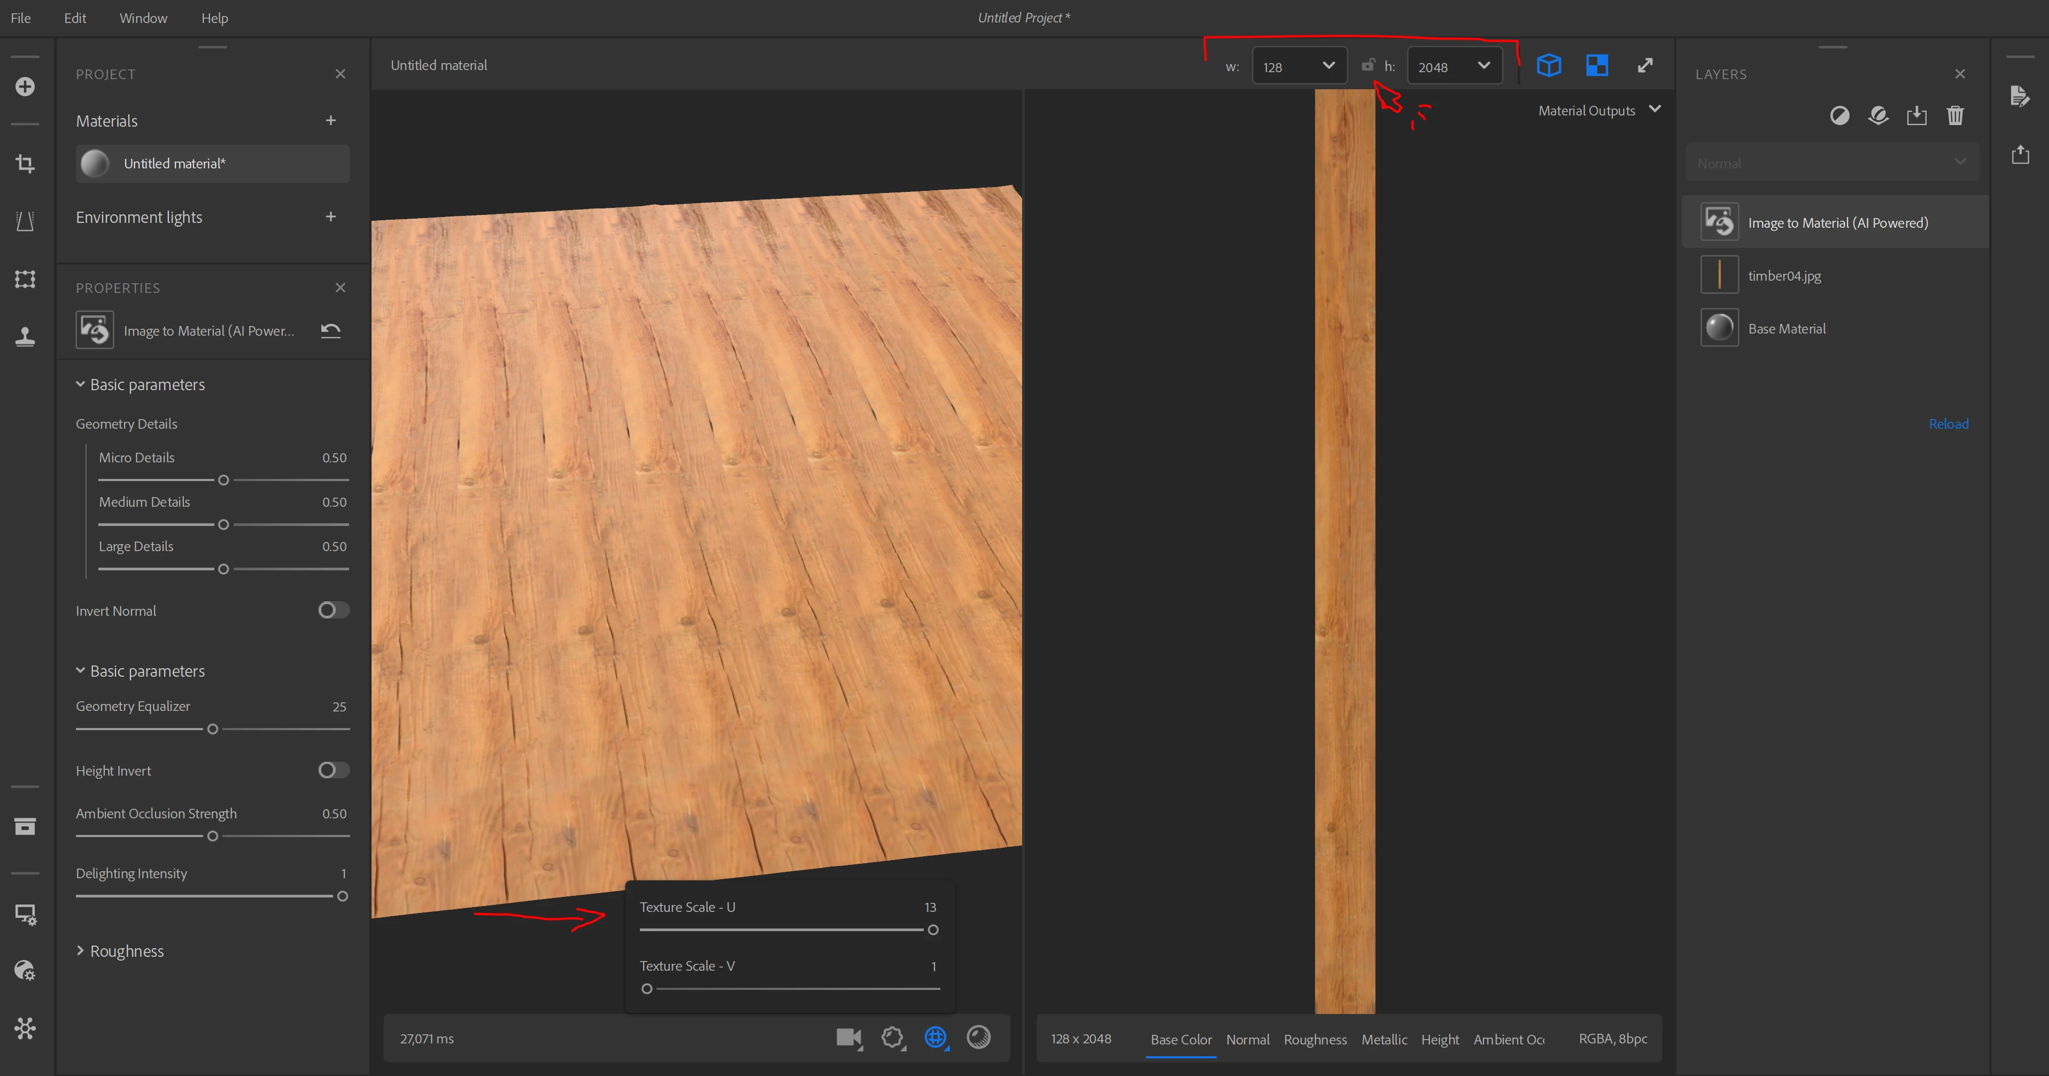Click the camera icon in 3D viewport
This screenshot has height=1076, width=2049.
848,1037
